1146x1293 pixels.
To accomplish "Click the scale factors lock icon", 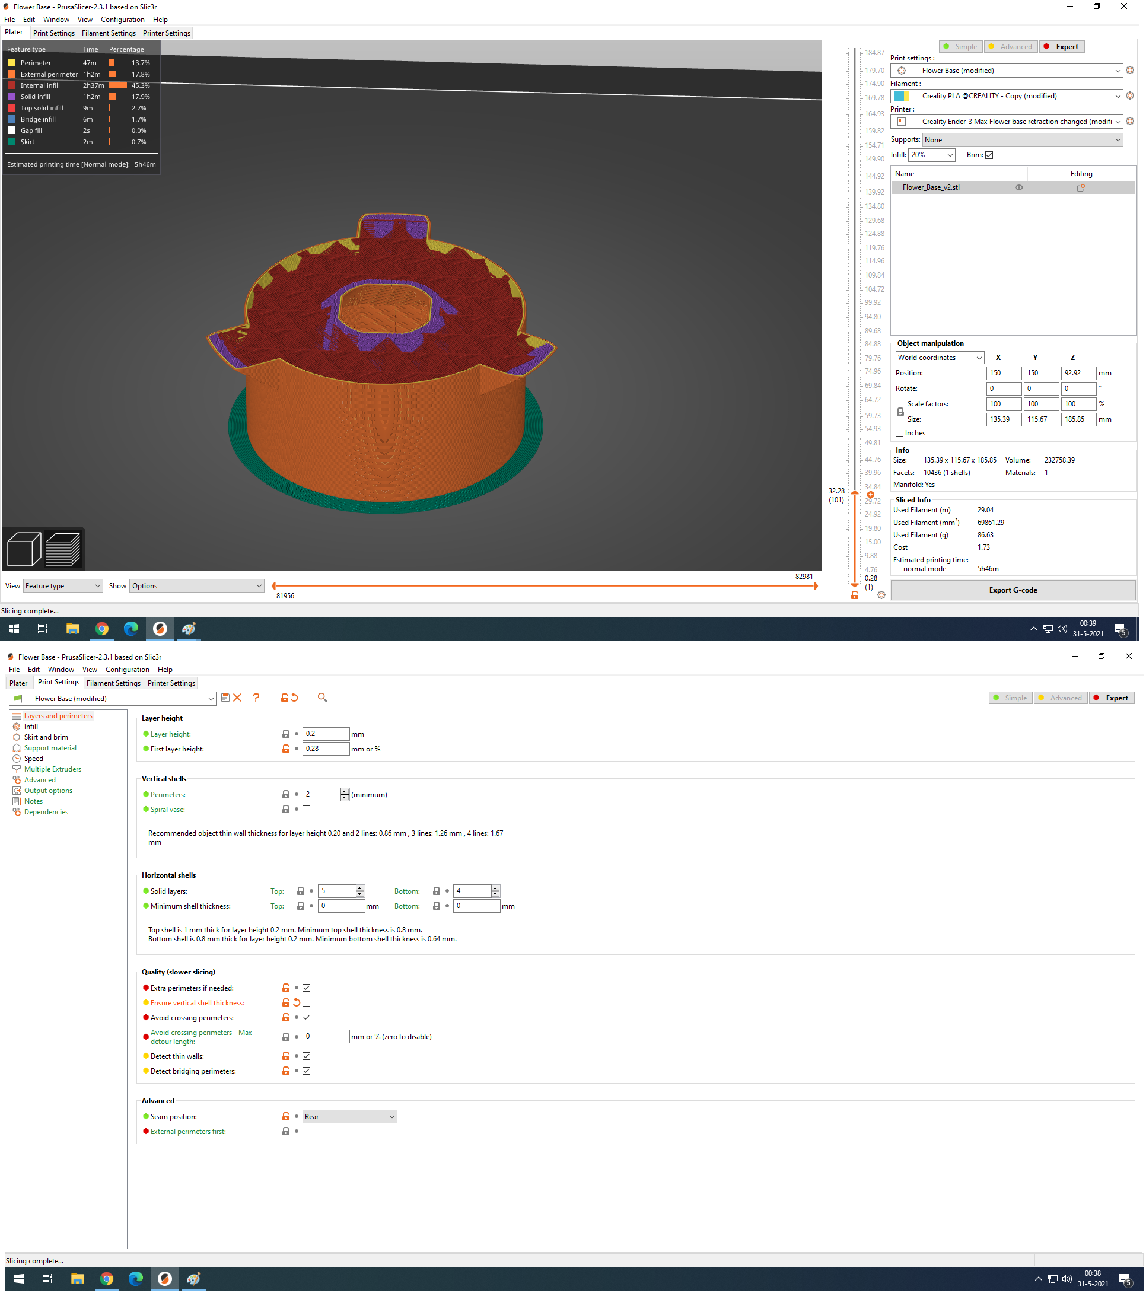I will pyautogui.click(x=900, y=412).
